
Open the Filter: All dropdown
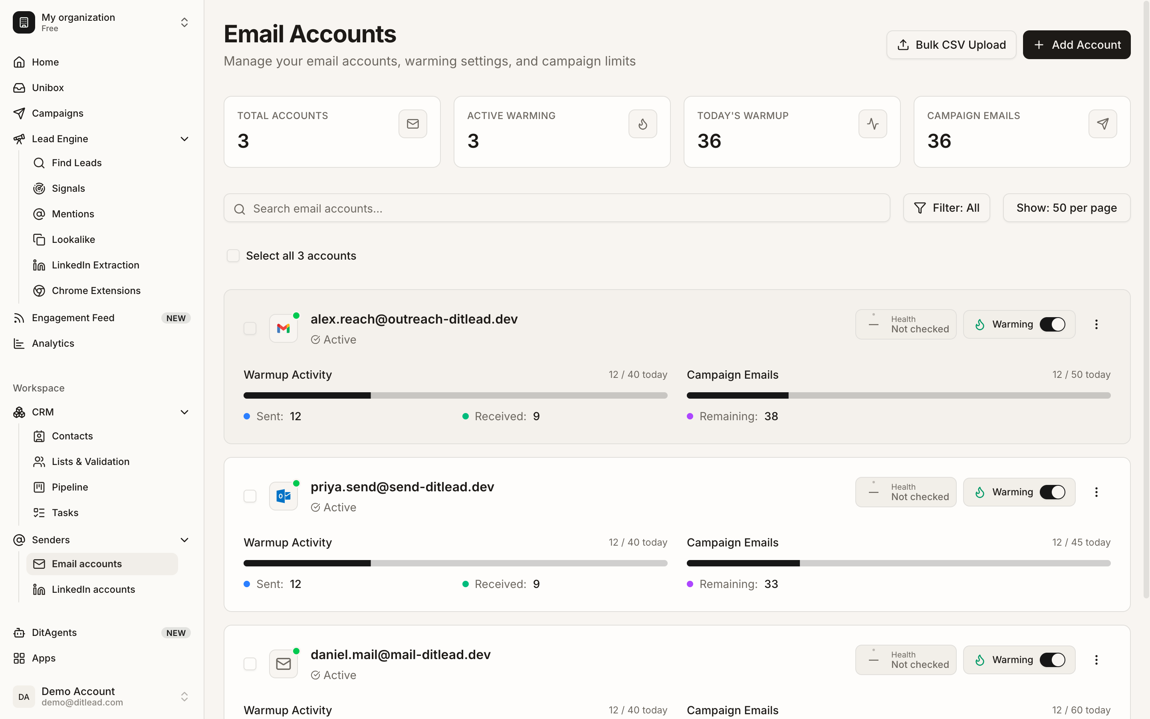click(x=946, y=208)
